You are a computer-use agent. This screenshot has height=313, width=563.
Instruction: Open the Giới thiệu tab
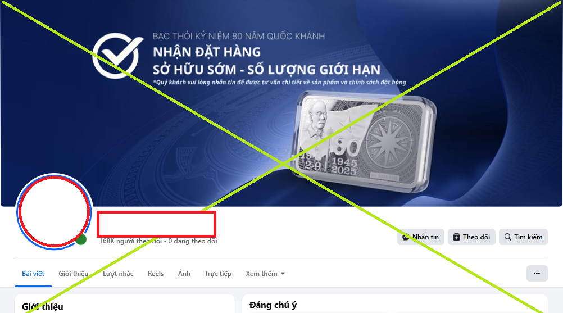pos(73,274)
